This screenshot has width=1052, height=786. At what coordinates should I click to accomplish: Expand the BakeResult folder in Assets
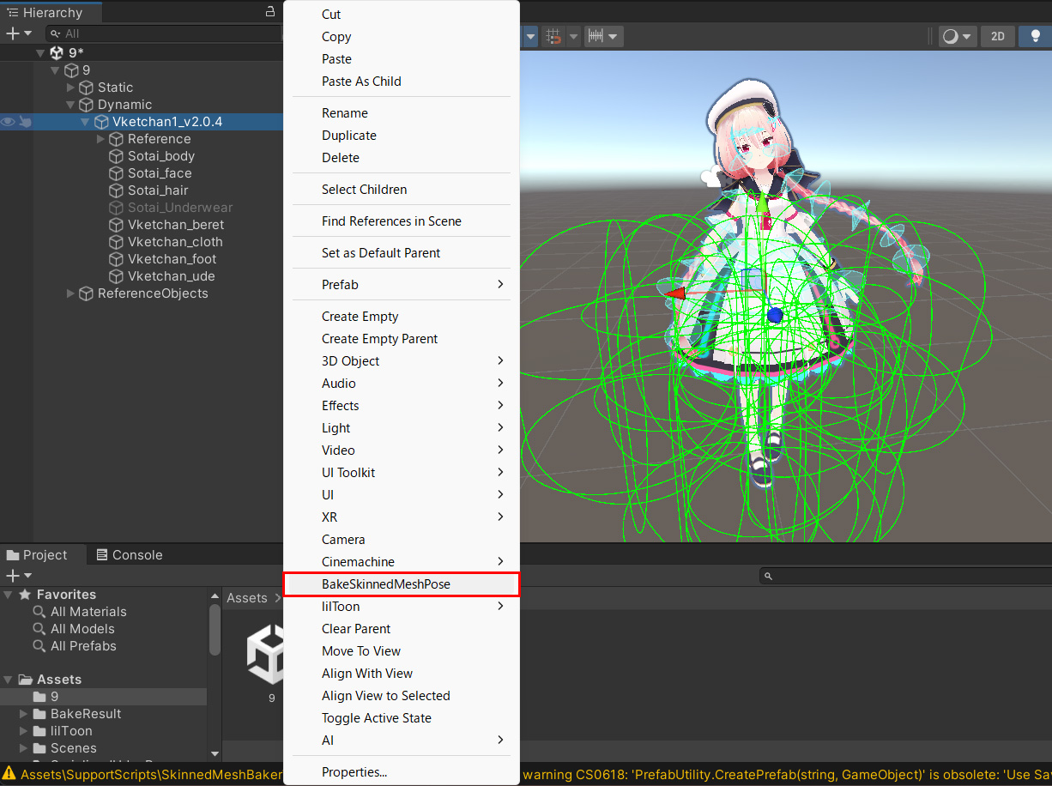(25, 714)
